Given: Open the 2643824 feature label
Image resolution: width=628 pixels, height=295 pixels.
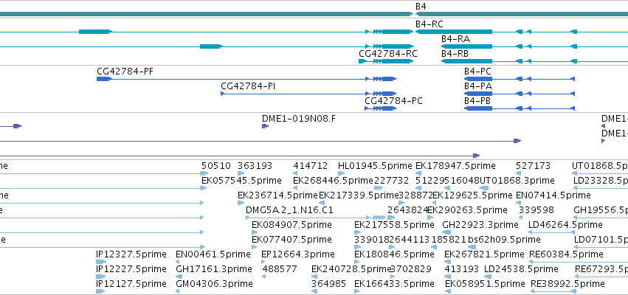Looking at the screenshot, I should [407, 210].
